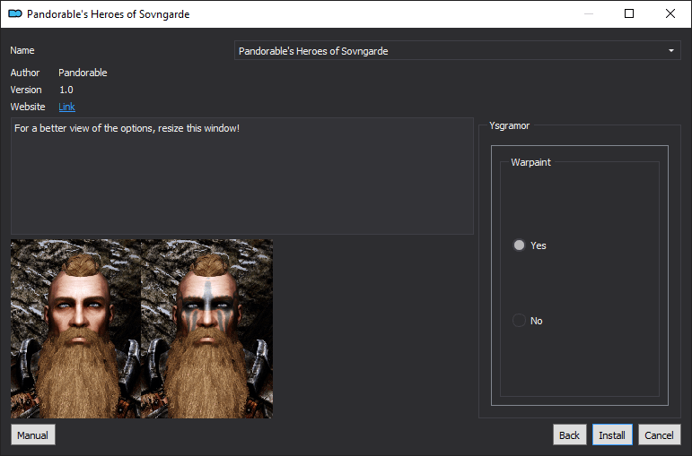Cancel the installer dialog
692x456 pixels.
pos(660,434)
